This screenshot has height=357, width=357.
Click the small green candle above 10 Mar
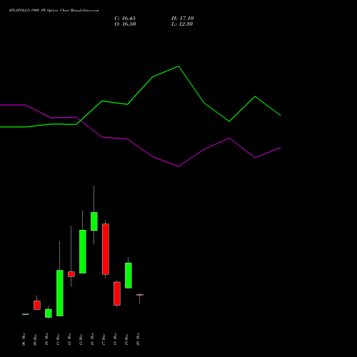point(49,313)
